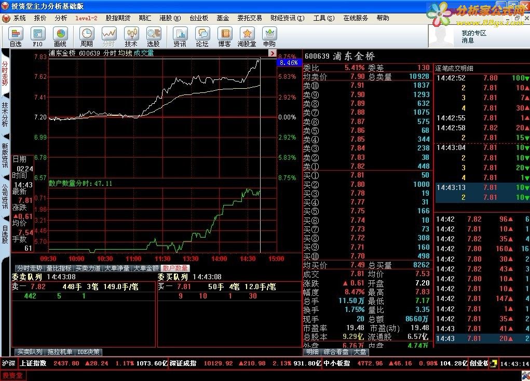Click the 中小板指 status bar entry
This screenshot has width=530, height=381.
pyautogui.click(x=396, y=363)
